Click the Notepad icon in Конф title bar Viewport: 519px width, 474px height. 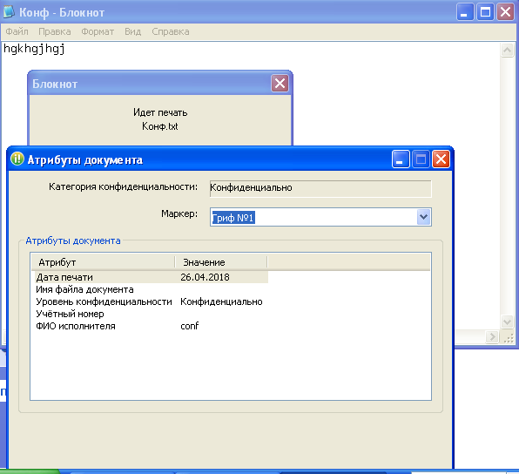coord(9,11)
